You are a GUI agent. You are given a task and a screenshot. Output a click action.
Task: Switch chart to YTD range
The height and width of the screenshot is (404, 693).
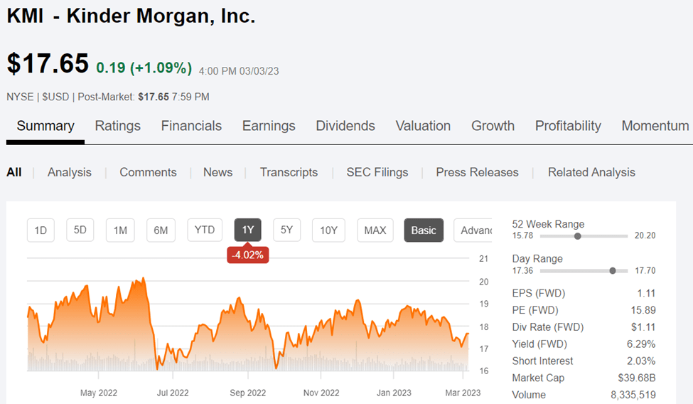click(x=205, y=230)
